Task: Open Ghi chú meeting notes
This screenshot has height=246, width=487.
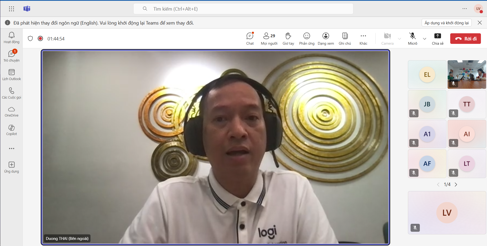Action: click(x=345, y=39)
